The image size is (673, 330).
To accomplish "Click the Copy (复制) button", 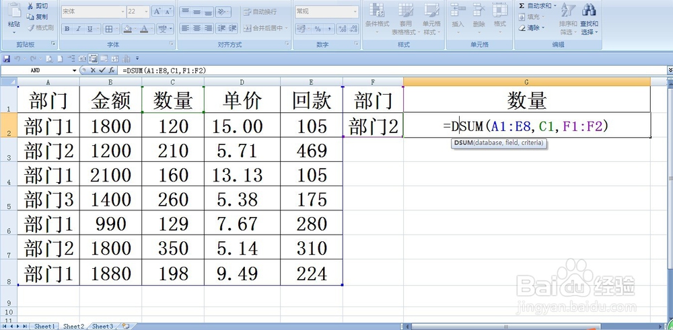I will (x=37, y=17).
